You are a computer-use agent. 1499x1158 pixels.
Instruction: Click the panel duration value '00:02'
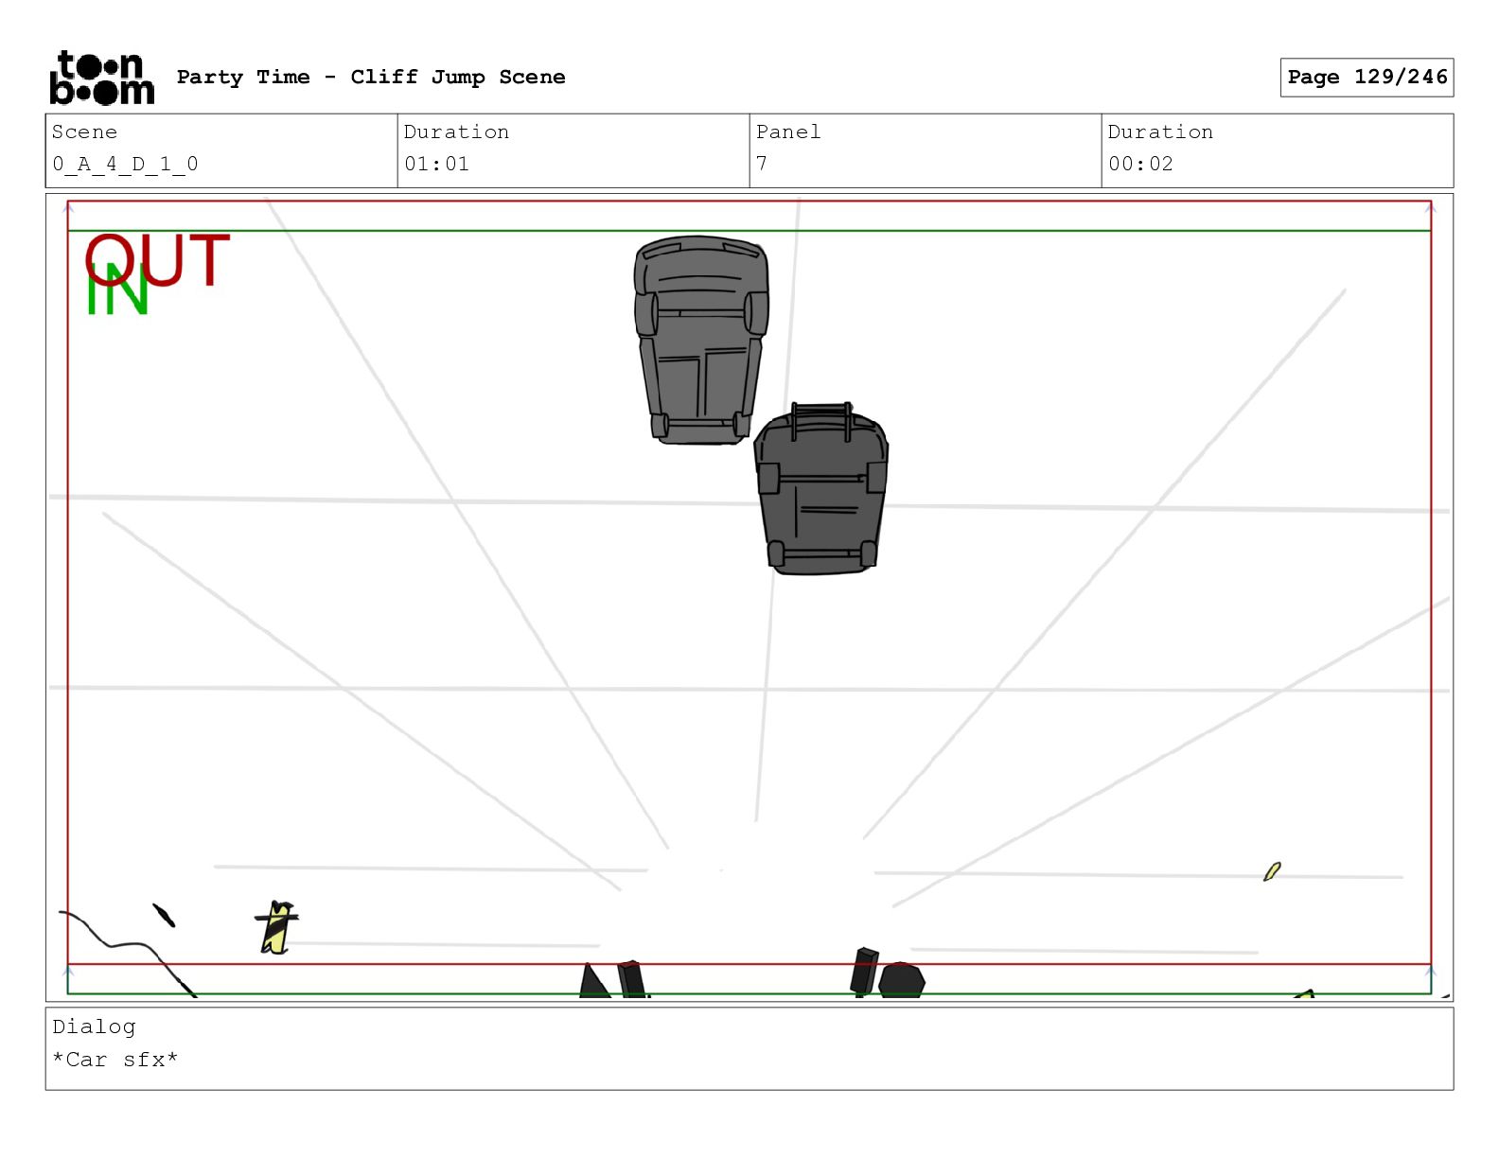click(1140, 164)
